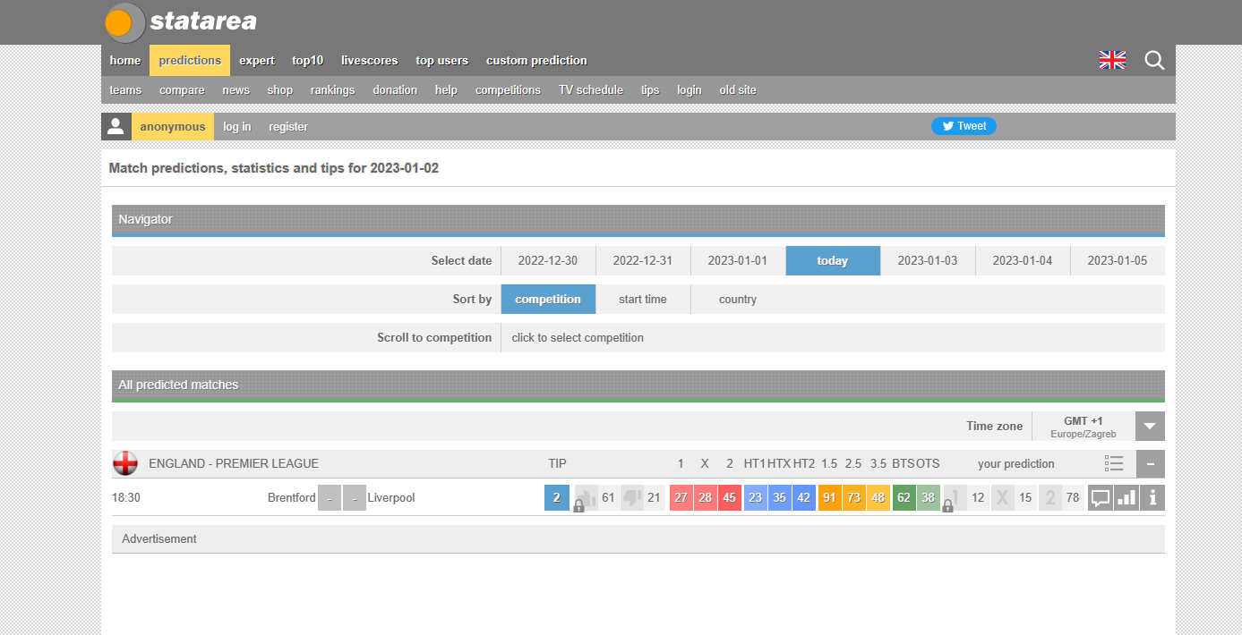Viewport: 1242px width, 635px height.
Task: Click the ENGLAND - PREMIER LEAGUE heading
Action: click(234, 463)
